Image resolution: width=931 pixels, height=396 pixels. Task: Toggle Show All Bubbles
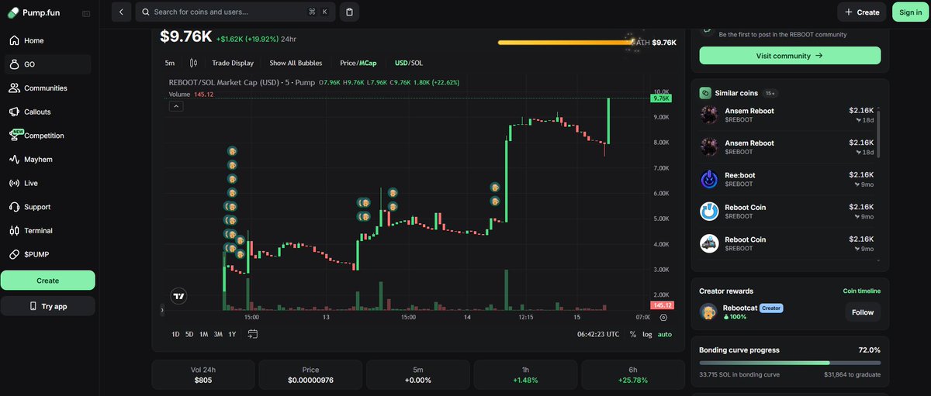coord(296,63)
